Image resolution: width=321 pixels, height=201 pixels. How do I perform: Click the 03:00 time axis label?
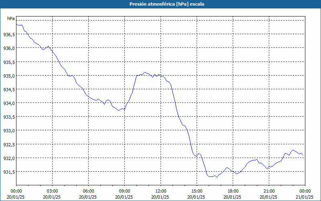click(x=53, y=191)
